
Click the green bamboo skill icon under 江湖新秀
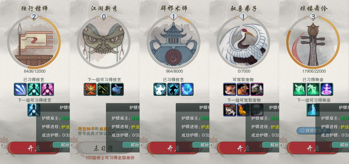pyautogui.click(x=104, y=89)
